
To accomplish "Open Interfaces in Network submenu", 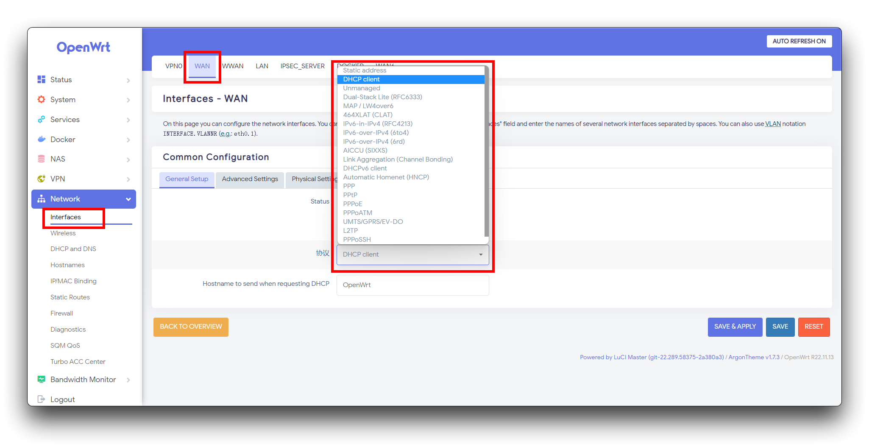I will (x=66, y=217).
